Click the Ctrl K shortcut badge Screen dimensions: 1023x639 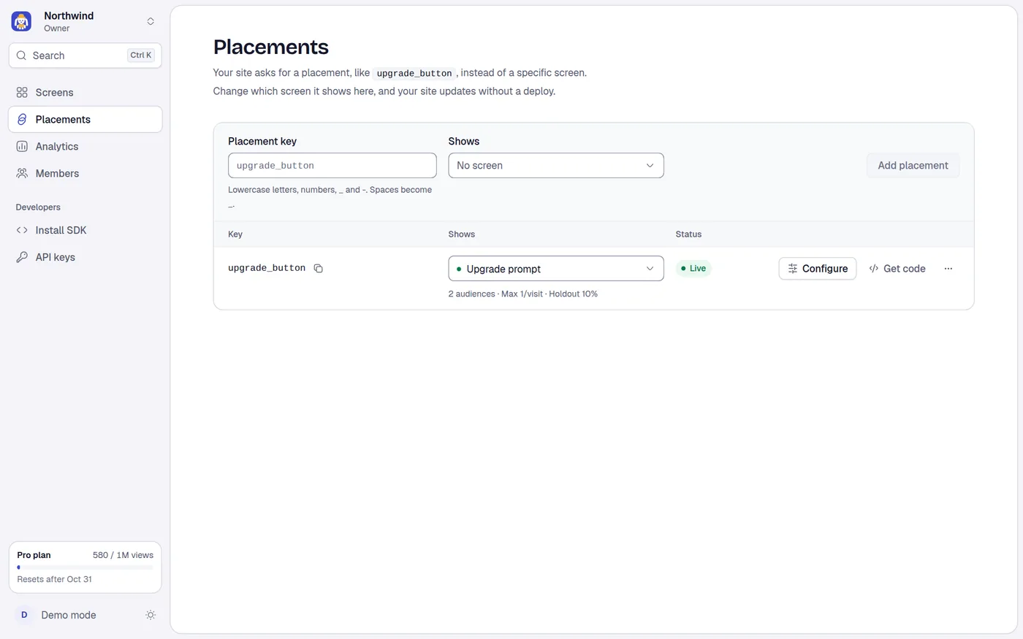[x=141, y=56]
